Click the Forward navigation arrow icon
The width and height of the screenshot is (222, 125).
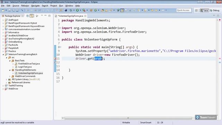(163, 10)
